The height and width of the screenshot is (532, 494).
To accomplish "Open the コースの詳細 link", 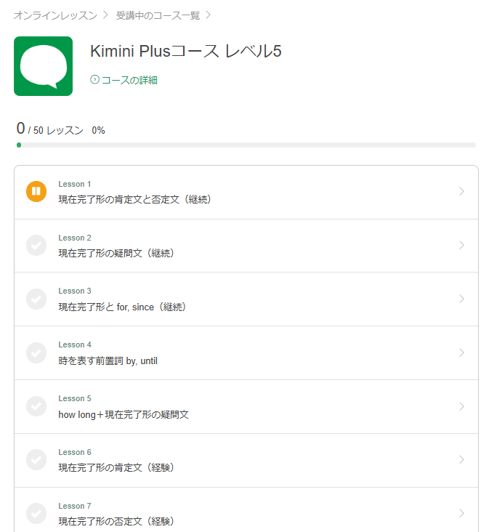I will click(x=129, y=80).
